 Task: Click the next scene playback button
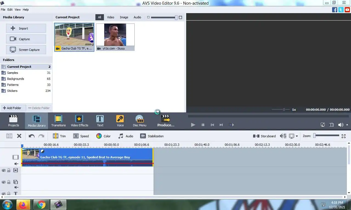(x=231, y=125)
